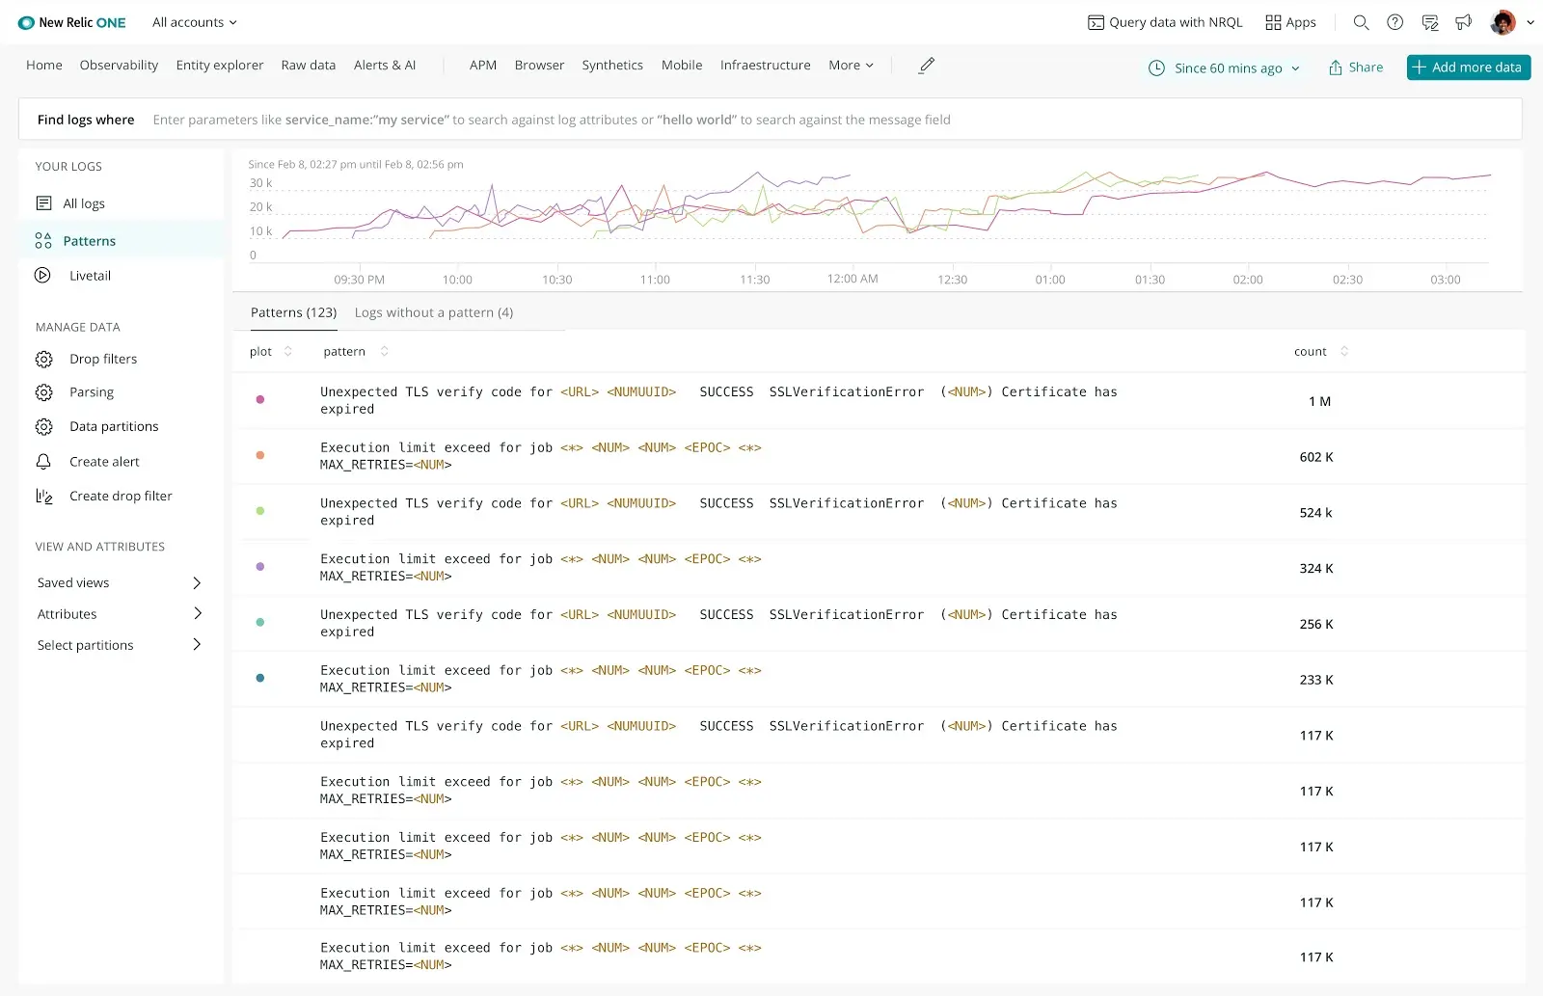Viewport: 1543px width, 996px height.
Task: Toggle the plot dot for the 1 M pattern
Action: [x=259, y=399]
